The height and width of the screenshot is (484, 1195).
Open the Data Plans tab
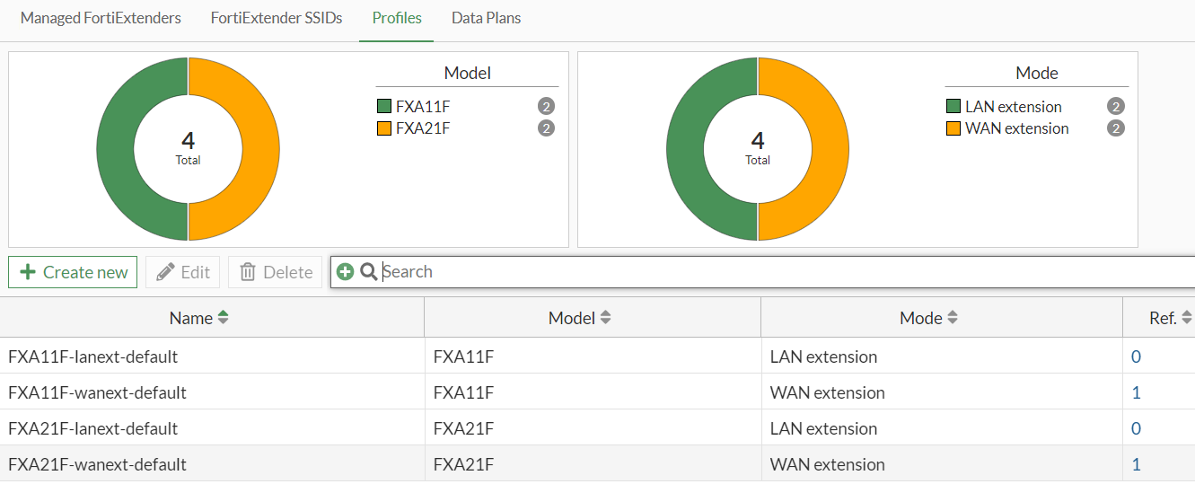click(486, 18)
